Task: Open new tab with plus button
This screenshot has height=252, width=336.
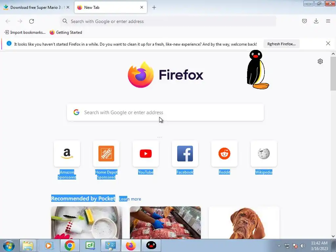Action: click(x=154, y=8)
